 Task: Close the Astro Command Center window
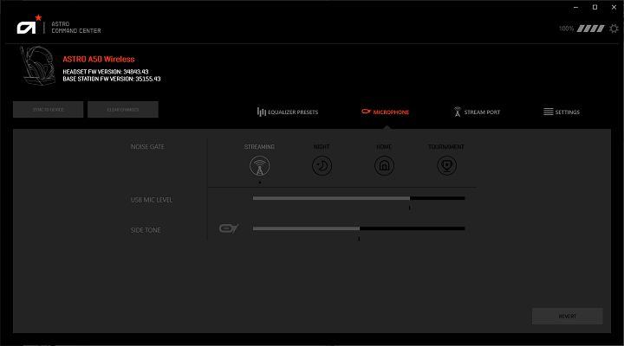(614, 7)
